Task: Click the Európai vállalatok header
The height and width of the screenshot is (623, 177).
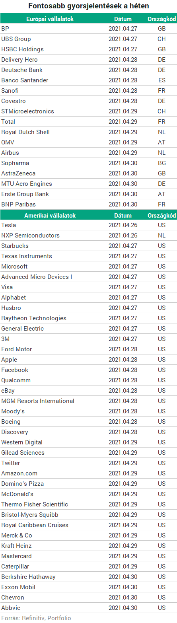Action: (50, 19)
